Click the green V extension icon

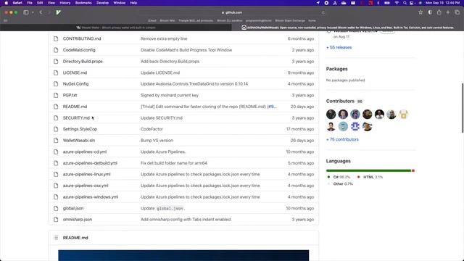pos(58,12)
